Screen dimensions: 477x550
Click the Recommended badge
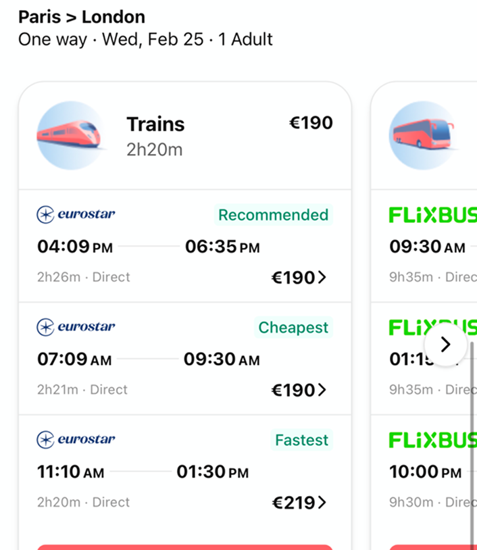(x=273, y=214)
